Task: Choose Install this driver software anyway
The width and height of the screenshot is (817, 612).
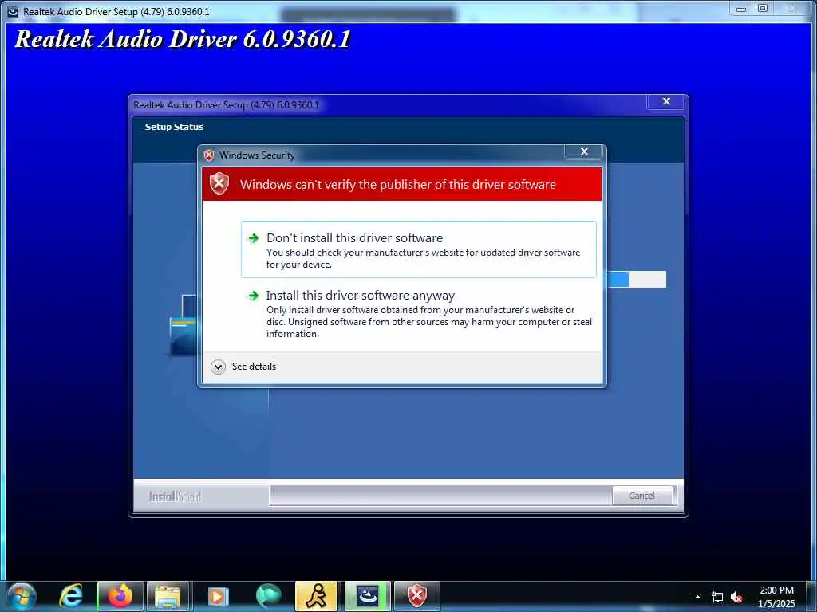Action: (x=418, y=313)
